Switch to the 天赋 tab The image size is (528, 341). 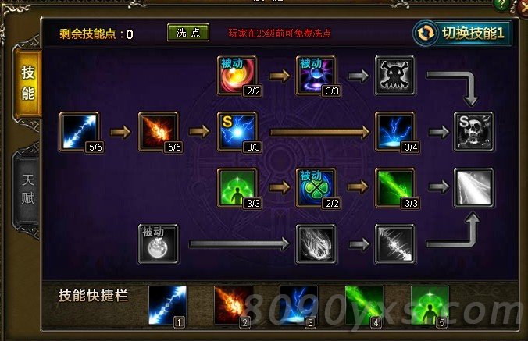click(x=27, y=189)
